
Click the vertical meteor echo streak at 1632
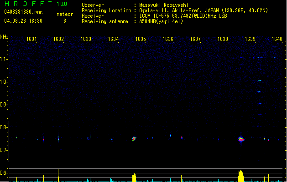(58, 139)
